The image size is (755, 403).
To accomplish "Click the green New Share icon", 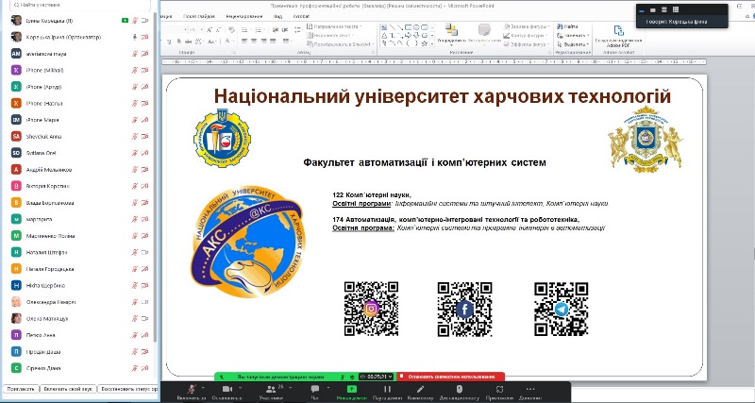I will (x=352, y=388).
